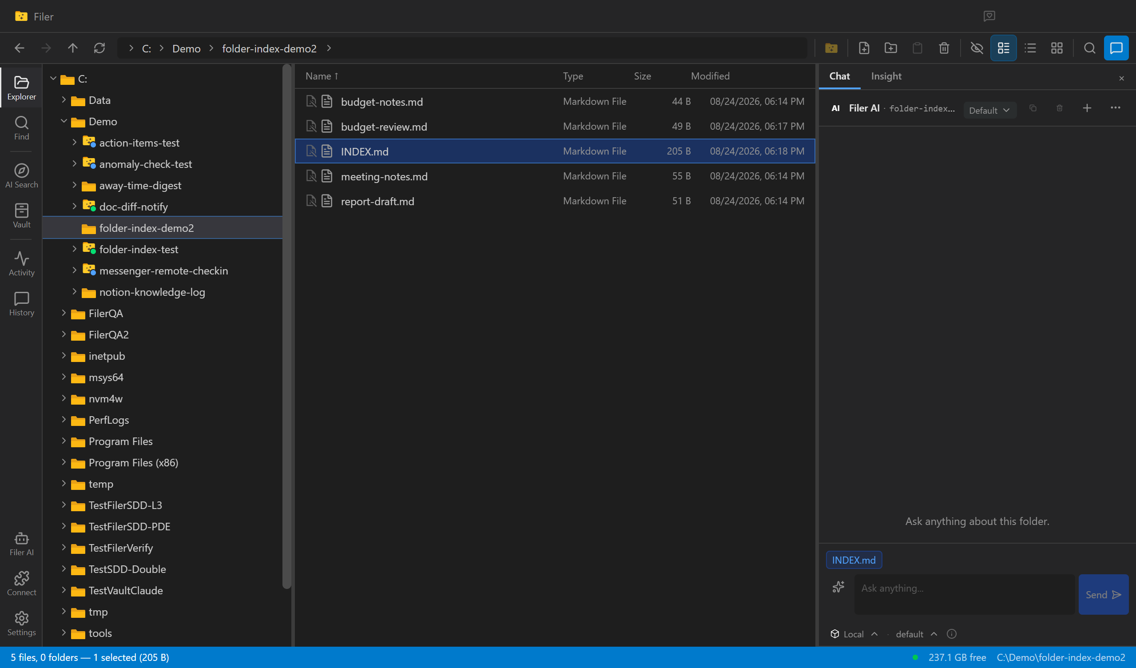
Task: Open the Default mode dropdown
Action: tap(989, 111)
